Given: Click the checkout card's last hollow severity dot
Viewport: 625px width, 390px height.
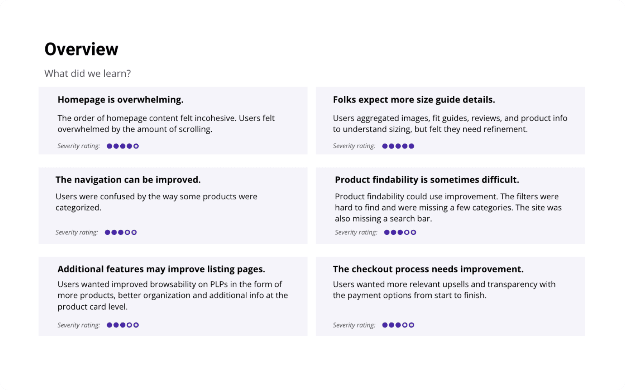Looking at the screenshot, I should (x=411, y=325).
